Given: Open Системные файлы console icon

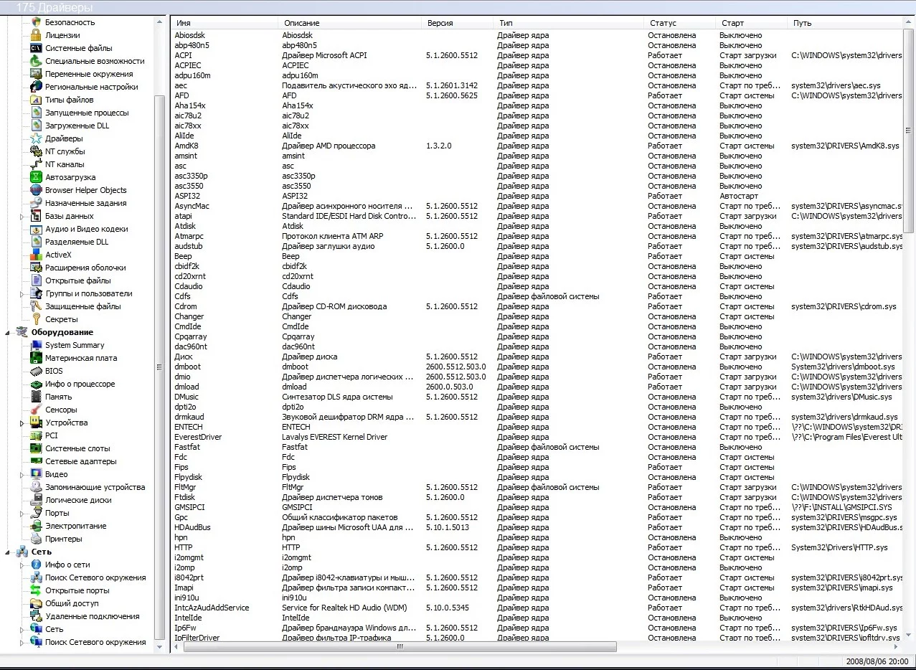Looking at the screenshot, I should (36, 48).
